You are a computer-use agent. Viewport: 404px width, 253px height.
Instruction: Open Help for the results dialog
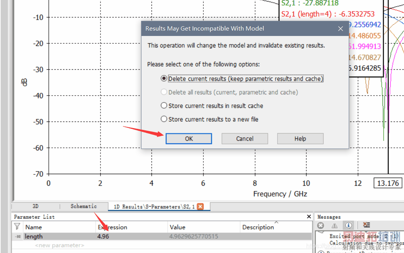(300, 139)
